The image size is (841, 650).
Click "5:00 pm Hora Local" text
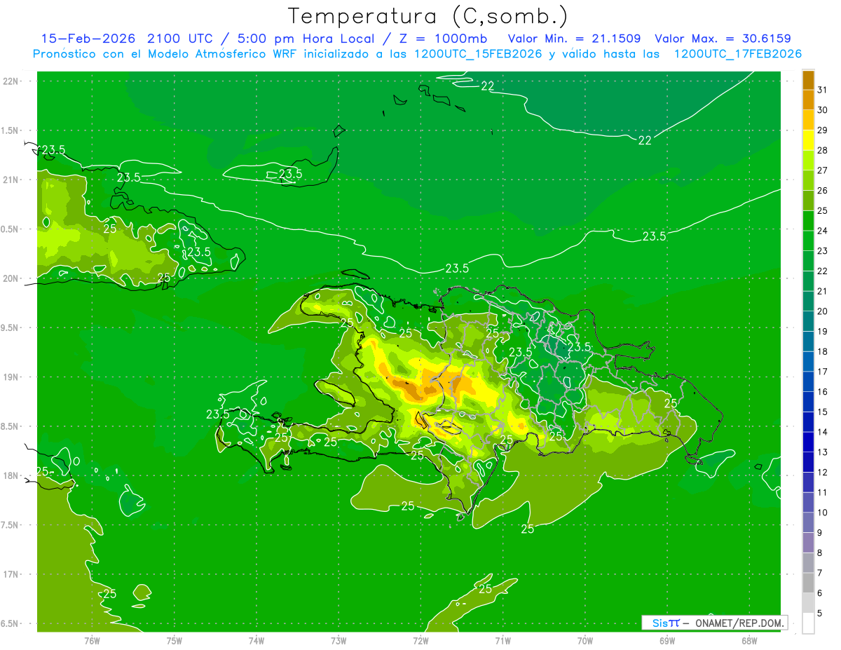[303, 39]
